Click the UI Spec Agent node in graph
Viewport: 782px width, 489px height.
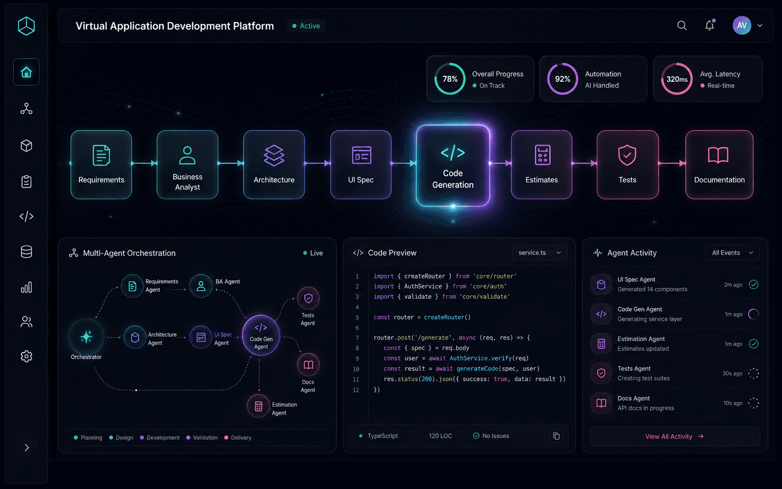pos(201,337)
